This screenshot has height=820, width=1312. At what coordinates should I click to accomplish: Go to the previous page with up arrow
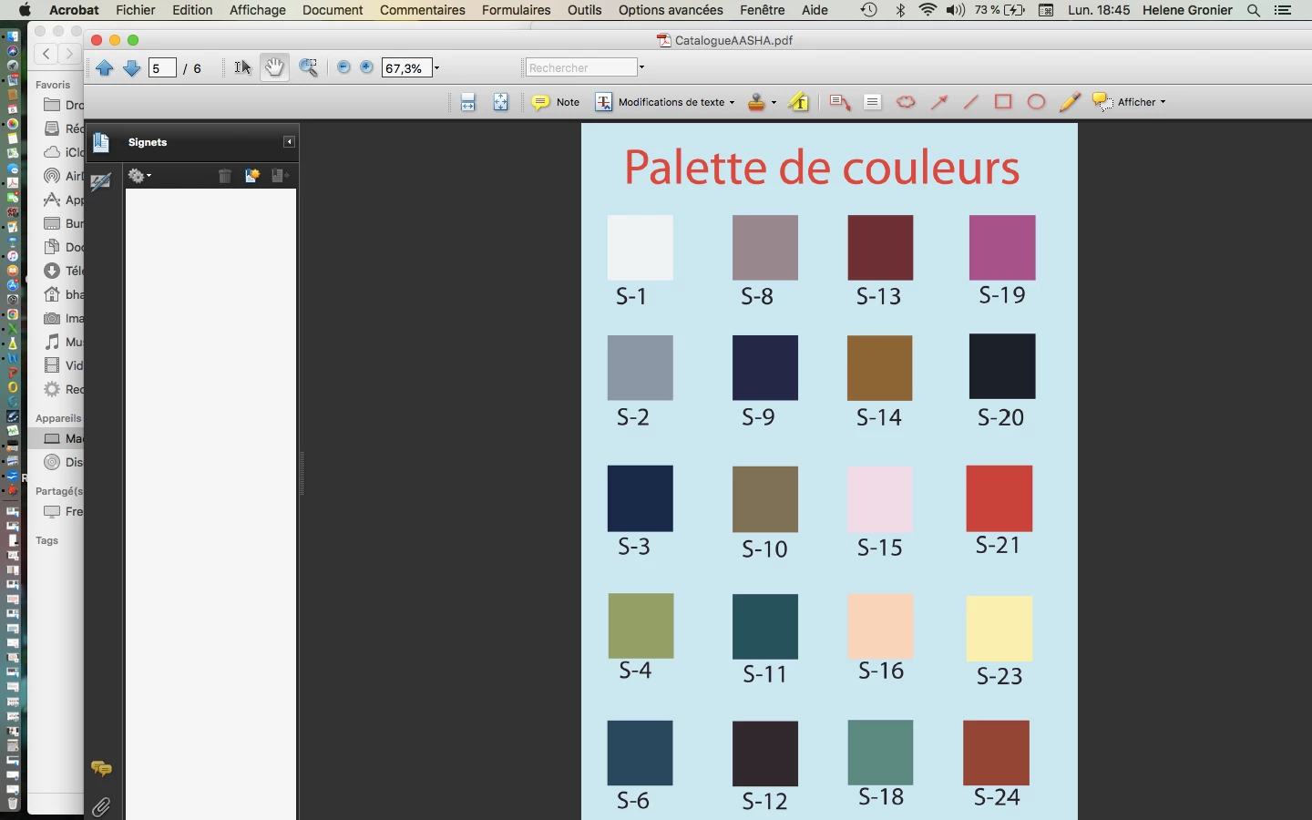(105, 68)
